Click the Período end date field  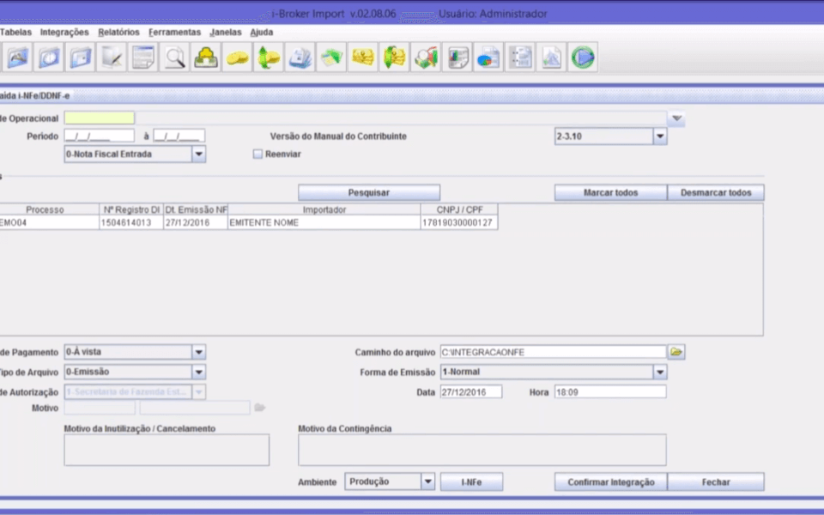(x=179, y=136)
